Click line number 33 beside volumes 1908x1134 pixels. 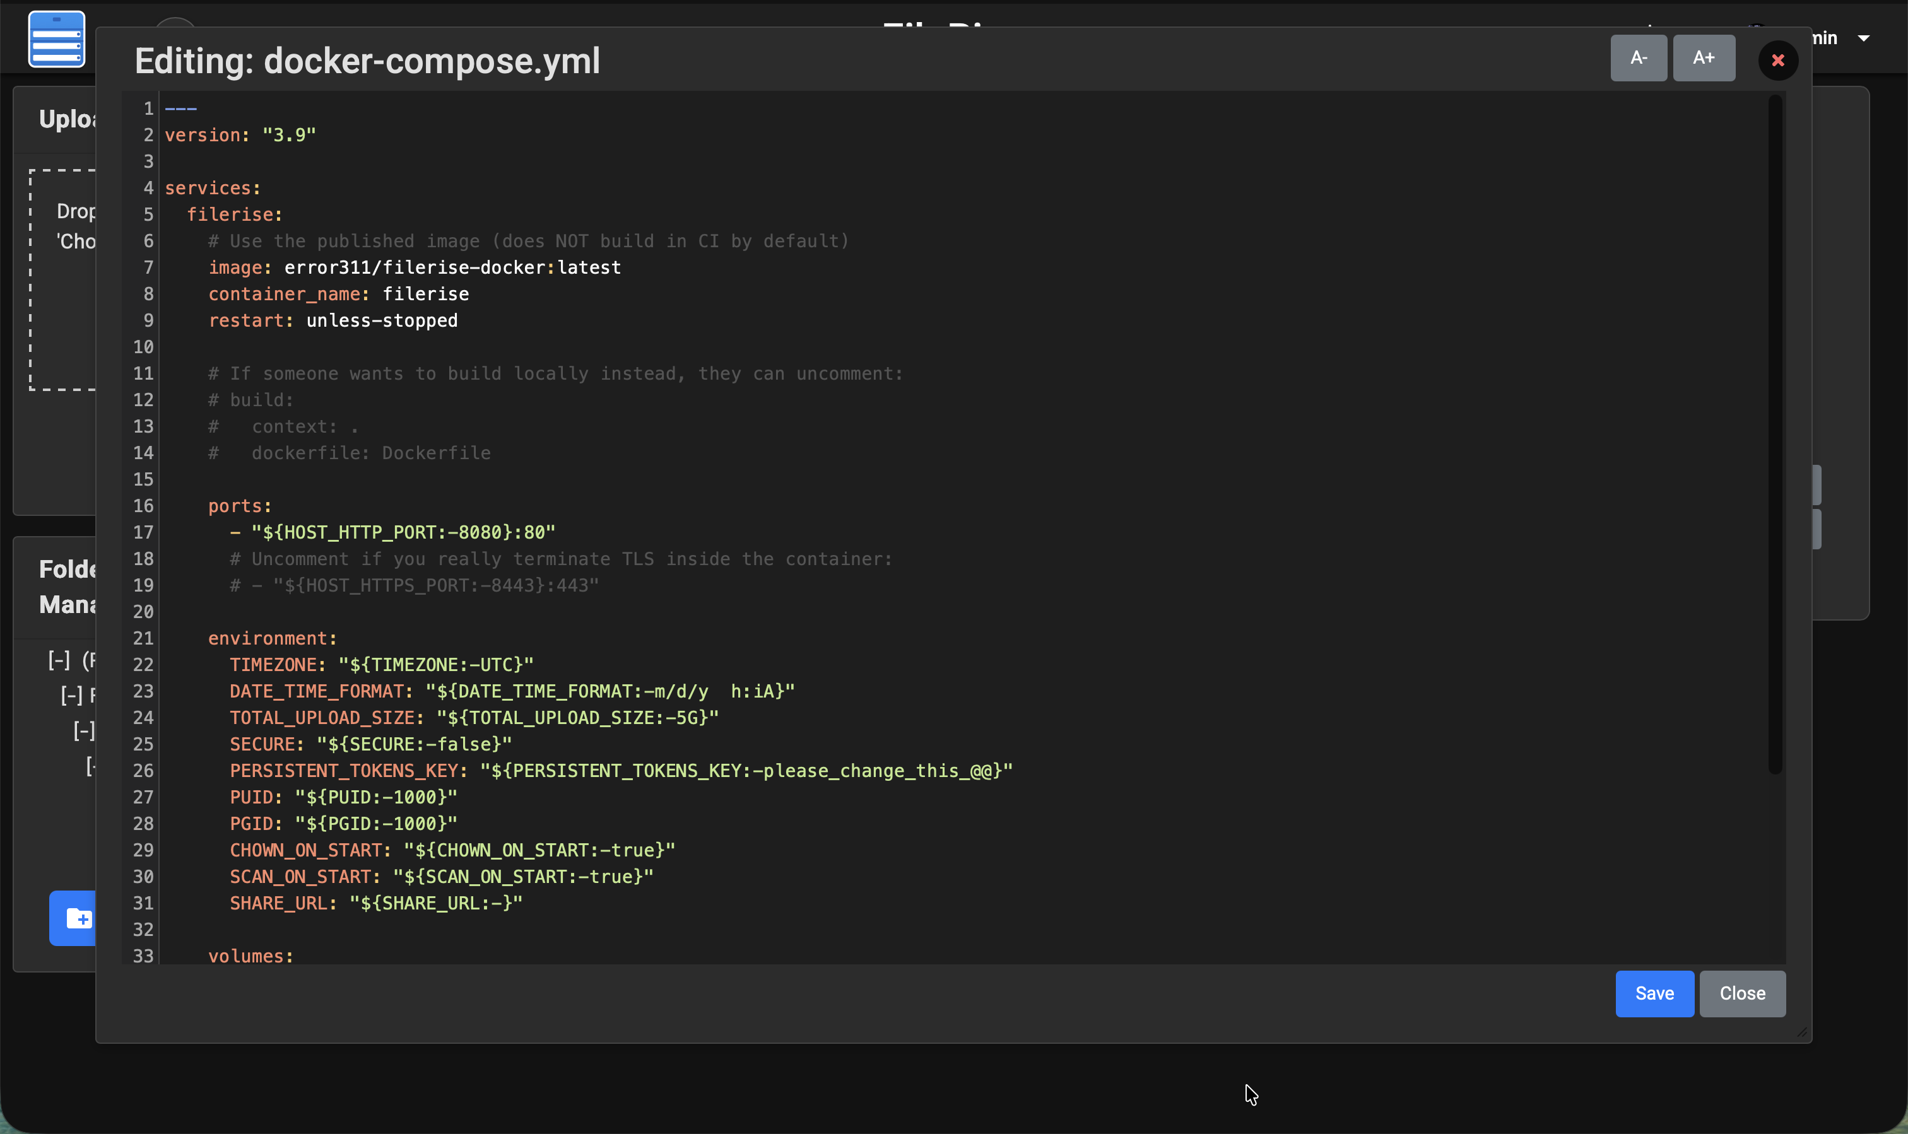(143, 956)
